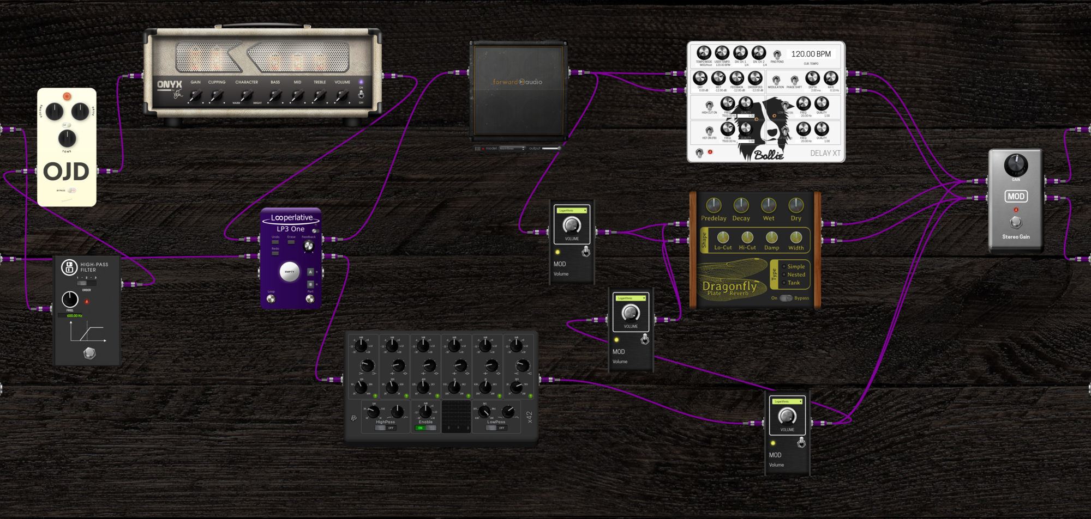Turn the Bollie Delay USER TEMPO knob
Viewport: 1091px width, 519px height.
tap(722, 53)
